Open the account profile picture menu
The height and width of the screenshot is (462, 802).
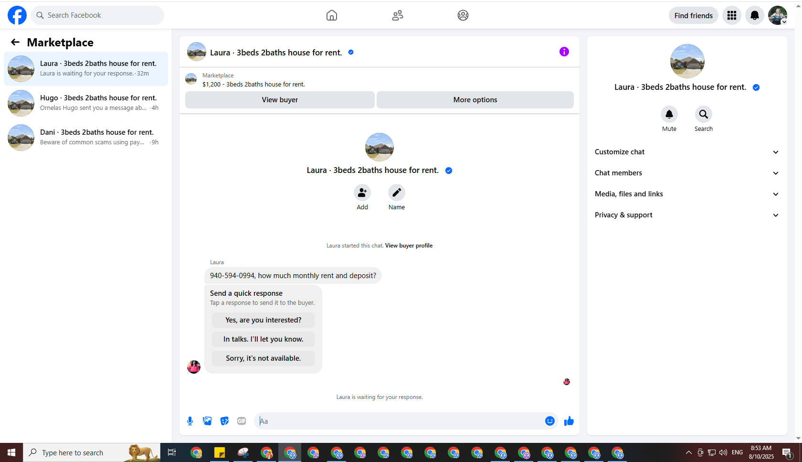tap(778, 15)
